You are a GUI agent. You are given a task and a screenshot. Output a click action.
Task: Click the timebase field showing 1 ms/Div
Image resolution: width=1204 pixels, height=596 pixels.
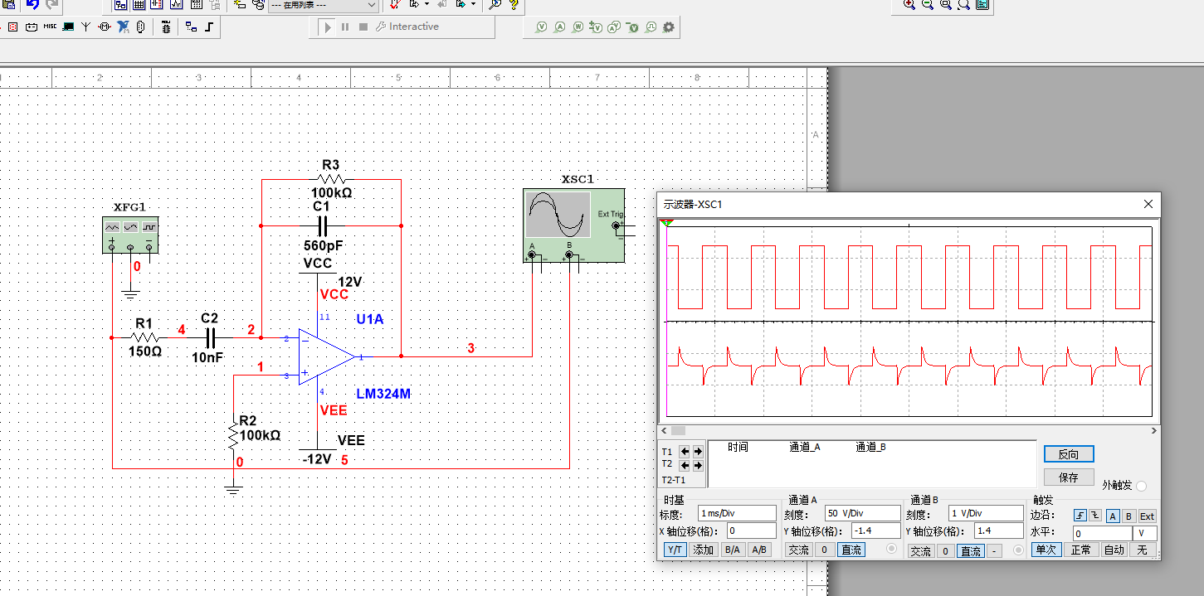tap(737, 513)
